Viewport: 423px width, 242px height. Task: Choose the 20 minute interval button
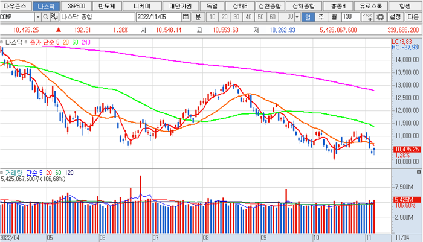(224, 17)
